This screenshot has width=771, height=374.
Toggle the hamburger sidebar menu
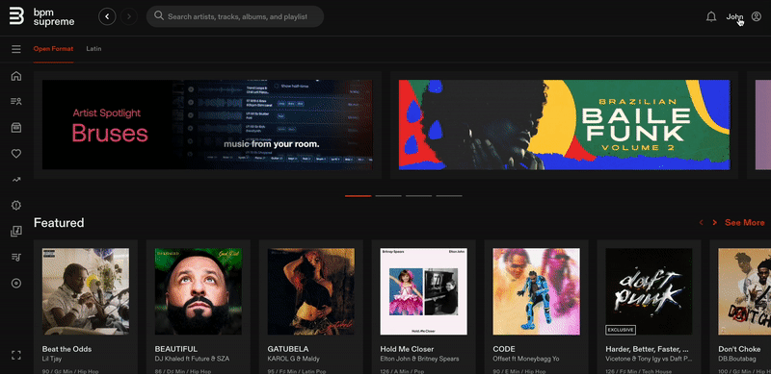[x=16, y=49]
